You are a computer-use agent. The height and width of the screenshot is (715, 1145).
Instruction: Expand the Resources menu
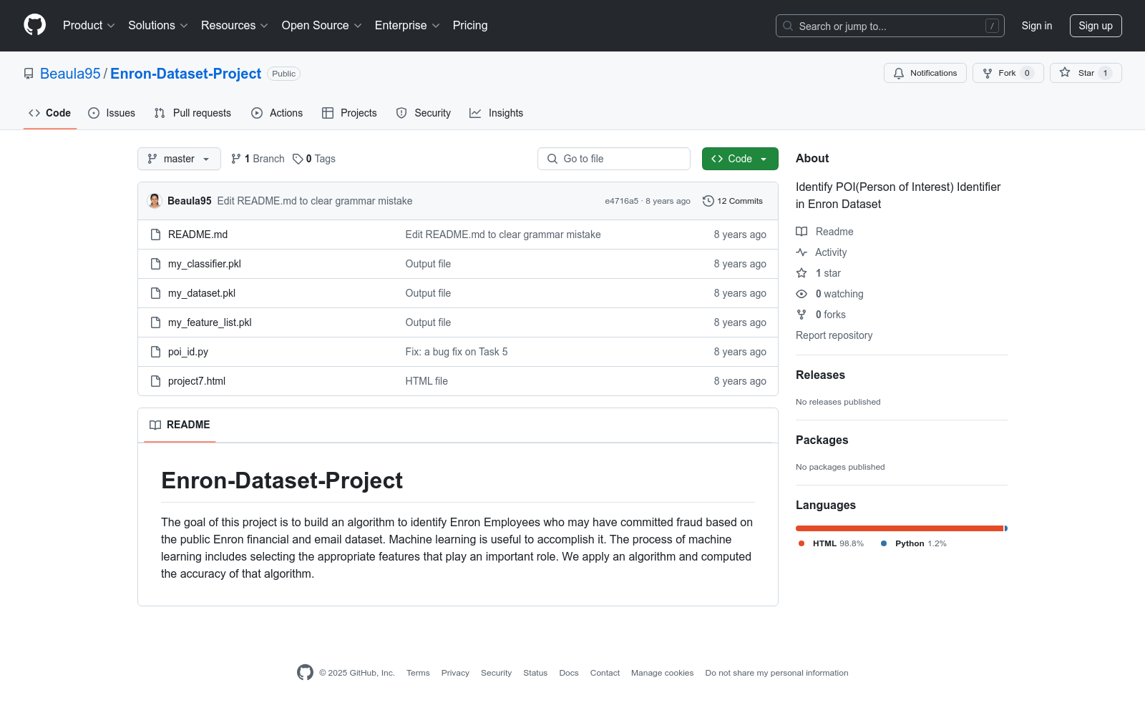coord(235,26)
